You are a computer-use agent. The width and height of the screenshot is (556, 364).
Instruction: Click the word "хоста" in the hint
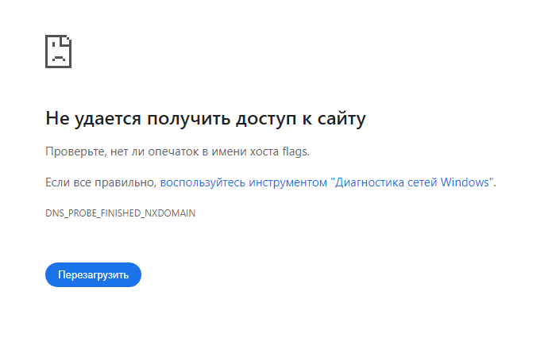point(264,151)
